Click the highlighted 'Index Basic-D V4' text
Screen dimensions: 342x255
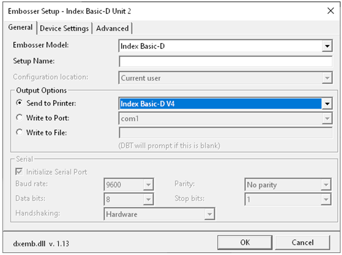(x=147, y=104)
